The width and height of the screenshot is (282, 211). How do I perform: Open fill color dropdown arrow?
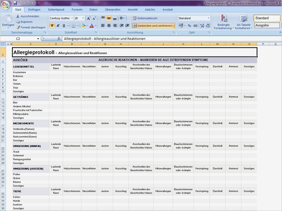coord(87,25)
